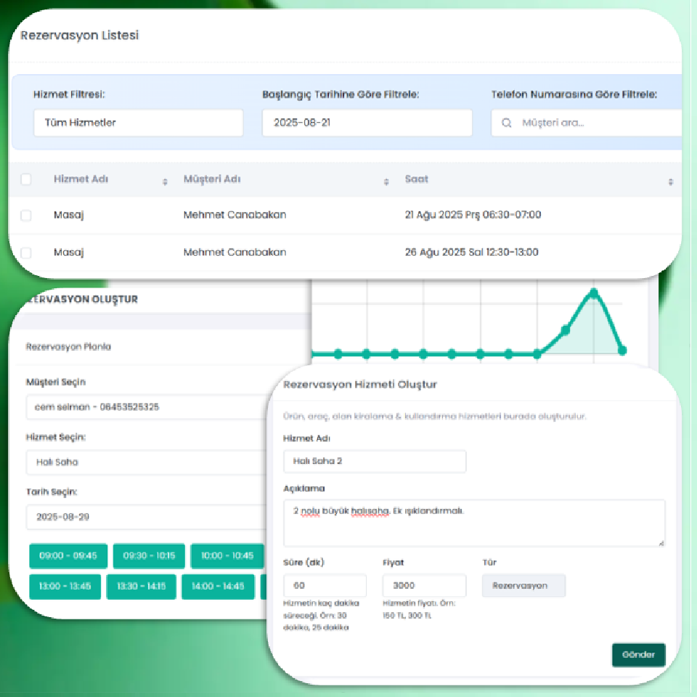The height and width of the screenshot is (697, 697).
Task: Select the 10:00 - 10:45 time slot
Action: point(227,556)
